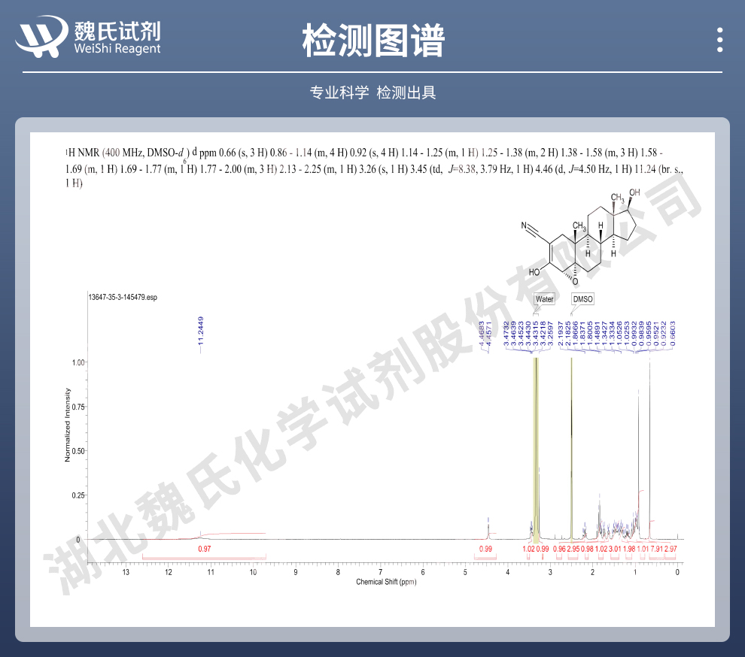Viewport: 745px width, 657px height.
Task: Click the Chemical Shift (ppm) axis label
Action: click(x=386, y=582)
